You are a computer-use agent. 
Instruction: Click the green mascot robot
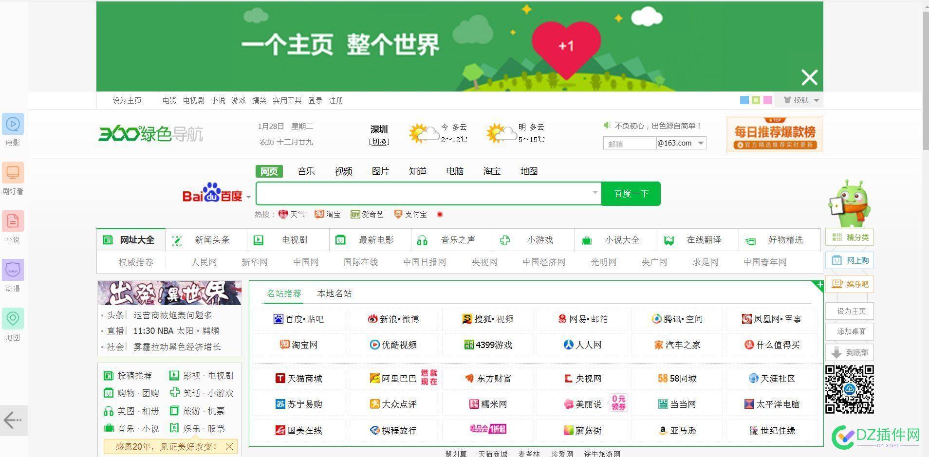coord(850,203)
